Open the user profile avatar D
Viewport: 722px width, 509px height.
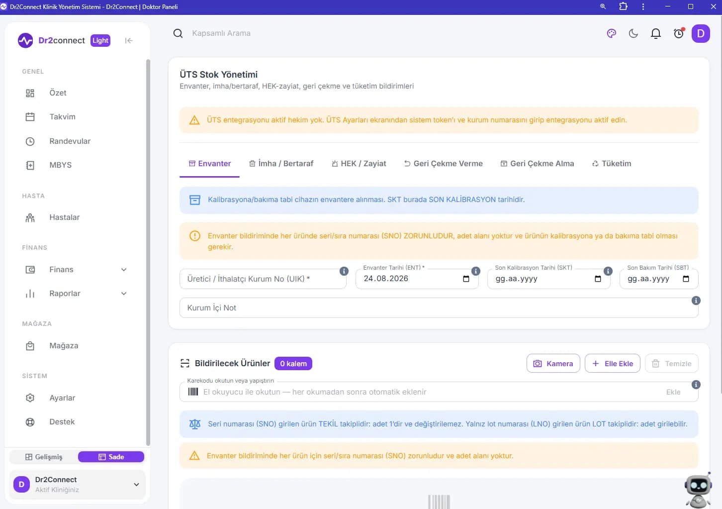pyautogui.click(x=701, y=33)
